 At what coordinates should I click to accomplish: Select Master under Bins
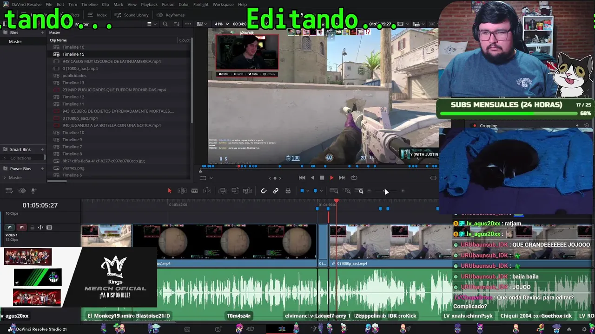15,41
